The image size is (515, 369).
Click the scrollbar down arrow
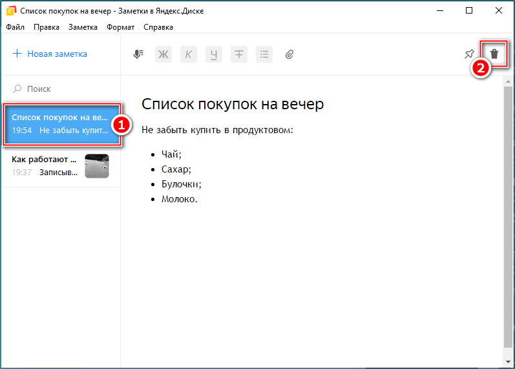click(508, 362)
